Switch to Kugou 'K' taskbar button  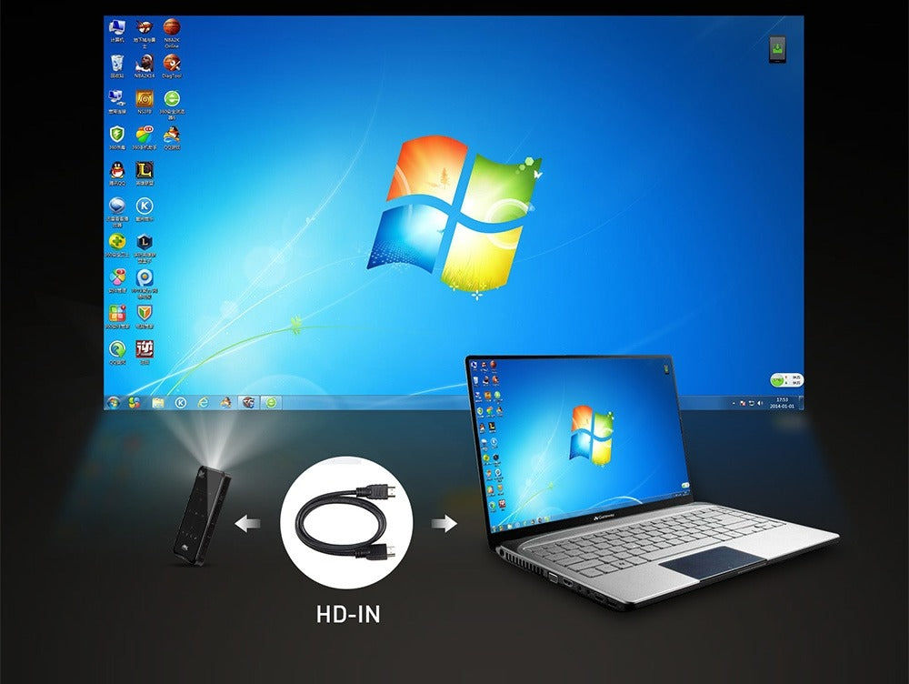pyautogui.click(x=181, y=403)
